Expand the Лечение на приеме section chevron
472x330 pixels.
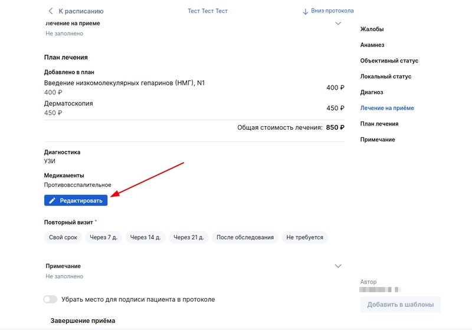[x=338, y=24]
